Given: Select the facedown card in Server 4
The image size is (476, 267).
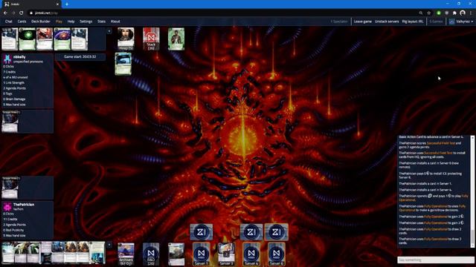Looking at the screenshot, I should 251,254.
